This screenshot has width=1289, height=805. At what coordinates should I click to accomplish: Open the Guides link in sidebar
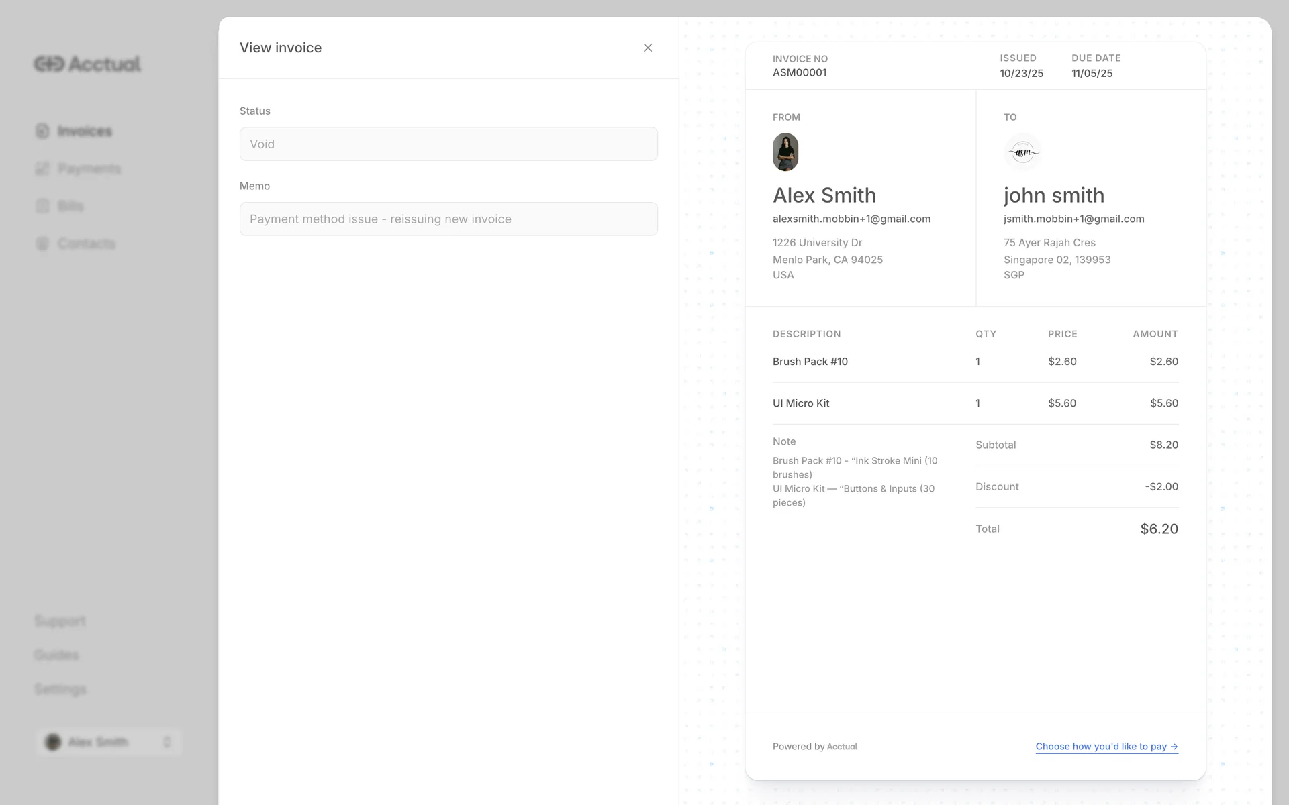click(56, 655)
